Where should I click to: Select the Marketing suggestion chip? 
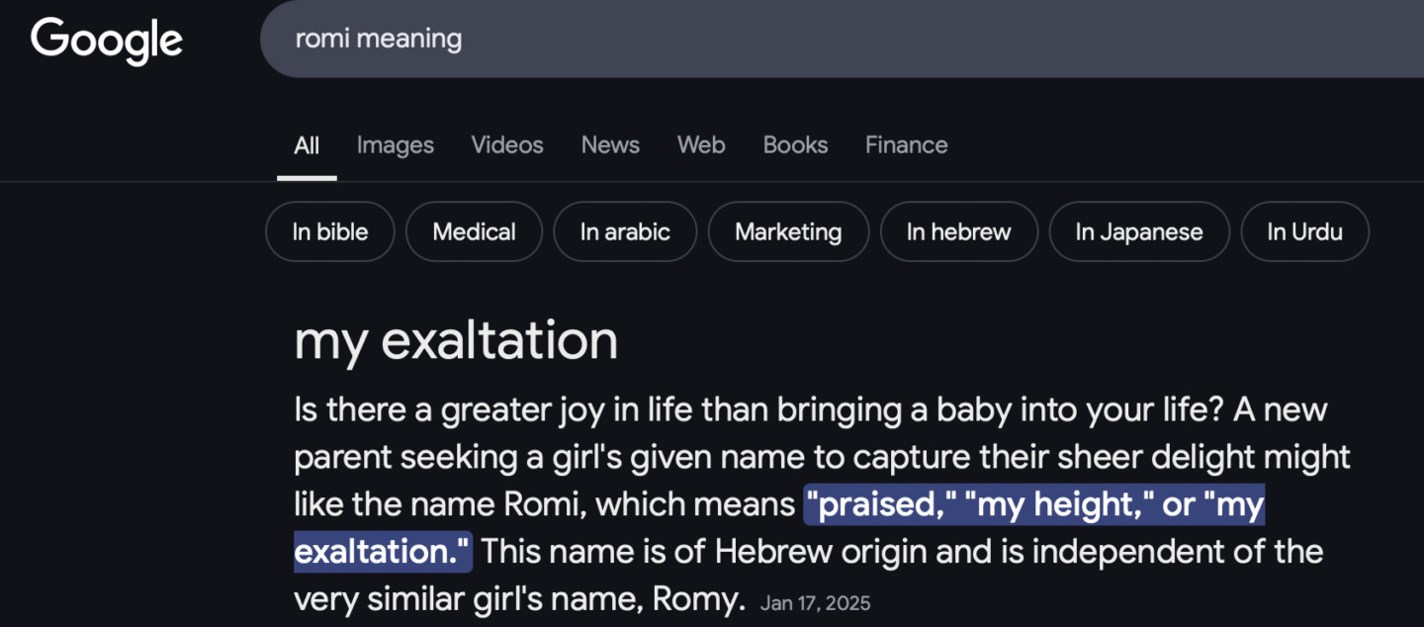pyautogui.click(x=788, y=232)
